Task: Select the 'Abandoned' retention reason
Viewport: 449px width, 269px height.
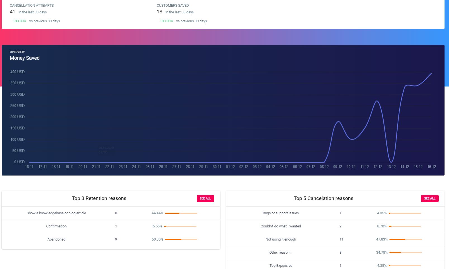Action: (x=56, y=239)
